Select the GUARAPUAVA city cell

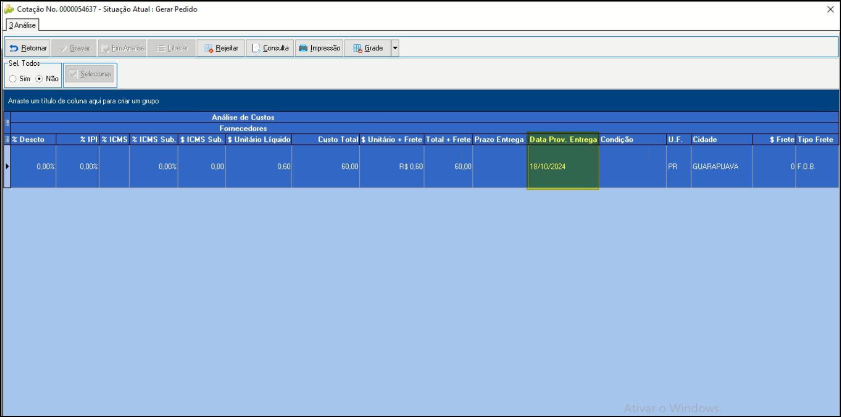(x=722, y=167)
